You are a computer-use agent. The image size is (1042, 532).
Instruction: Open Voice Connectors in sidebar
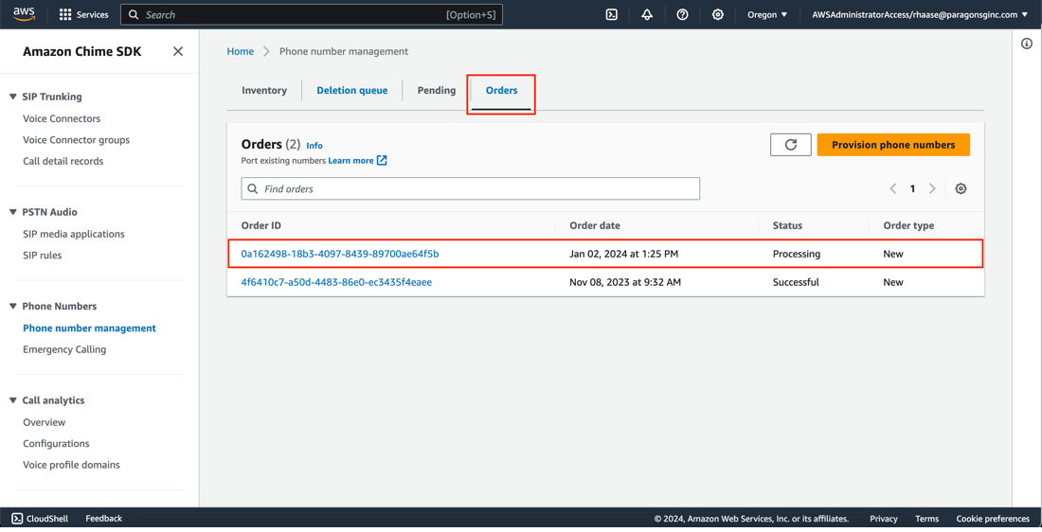tap(62, 118)
